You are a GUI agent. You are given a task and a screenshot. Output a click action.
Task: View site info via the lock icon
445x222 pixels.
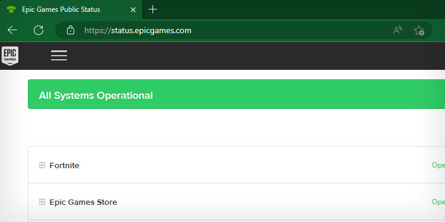[71, 30]
